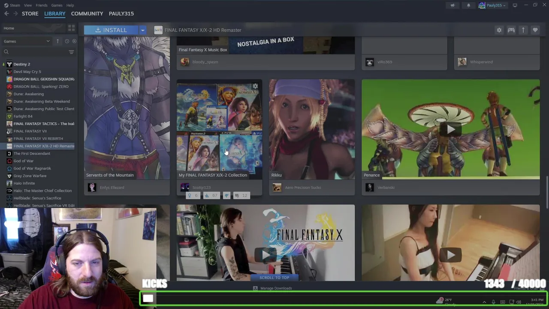The width and height of the screenshot is (549, 309).
Task: Open gear options on My Collection screenshot
Action: pos(255,86)
